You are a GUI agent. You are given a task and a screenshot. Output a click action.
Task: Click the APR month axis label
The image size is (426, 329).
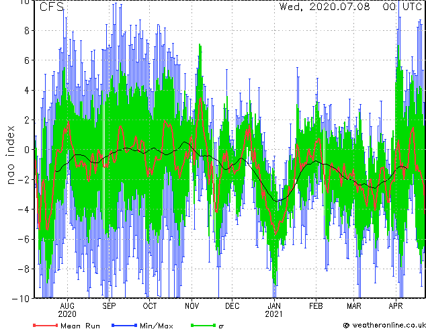point(396,306)
